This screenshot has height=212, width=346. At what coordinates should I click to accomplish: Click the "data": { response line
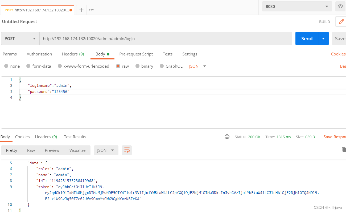click(37, 163)
